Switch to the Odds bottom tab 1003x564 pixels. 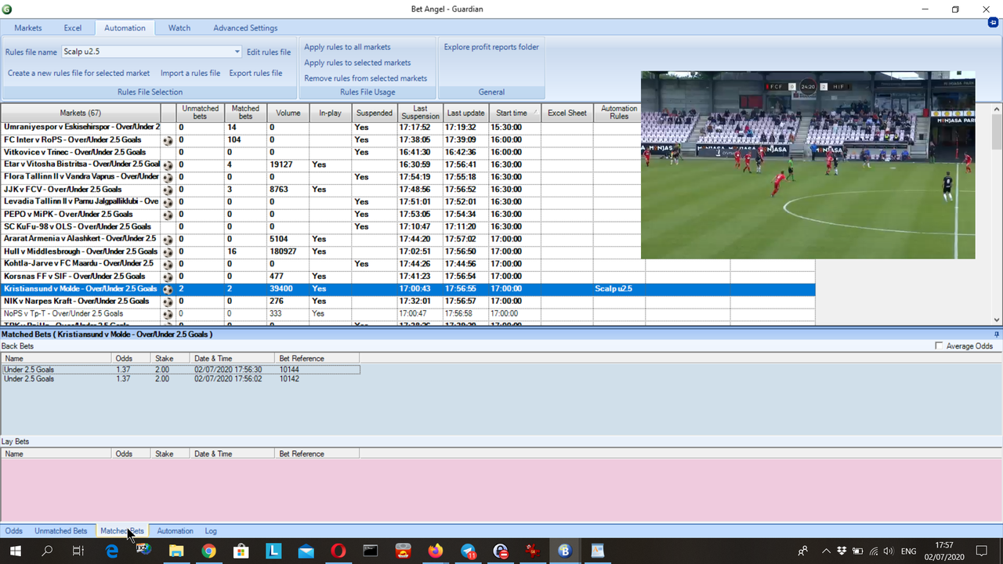coord(14,530)
